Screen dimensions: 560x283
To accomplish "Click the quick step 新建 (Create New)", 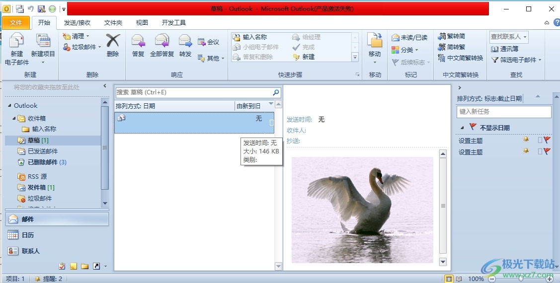I will [x=304, y=57].
